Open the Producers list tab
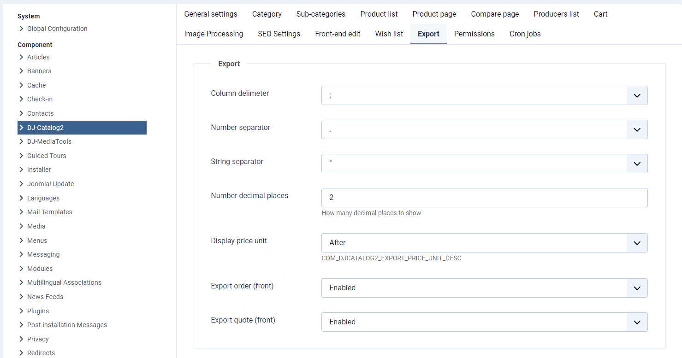The width and height of the screenshot is (682, 358). 556,14
